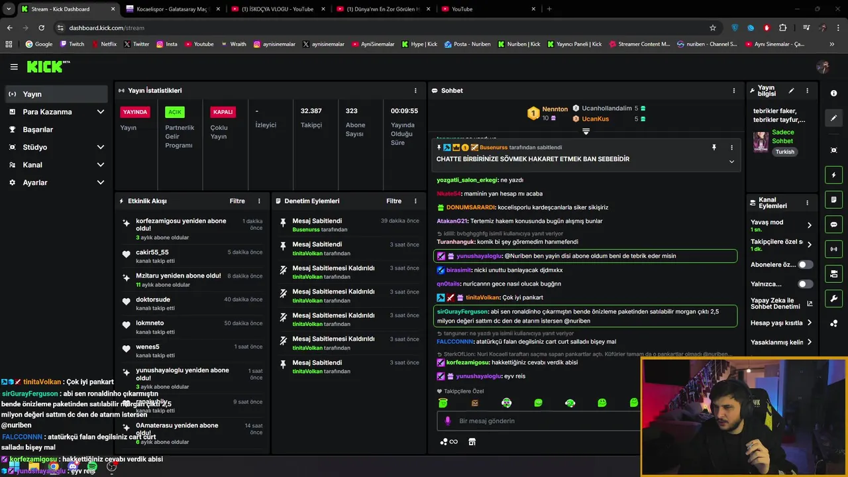Toggle the Yalnızca... switch
The height and width of the screenshot is (477, 848).
tap(805, 284)
